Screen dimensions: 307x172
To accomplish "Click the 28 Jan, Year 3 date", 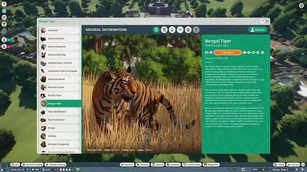I will coord(280,169).
